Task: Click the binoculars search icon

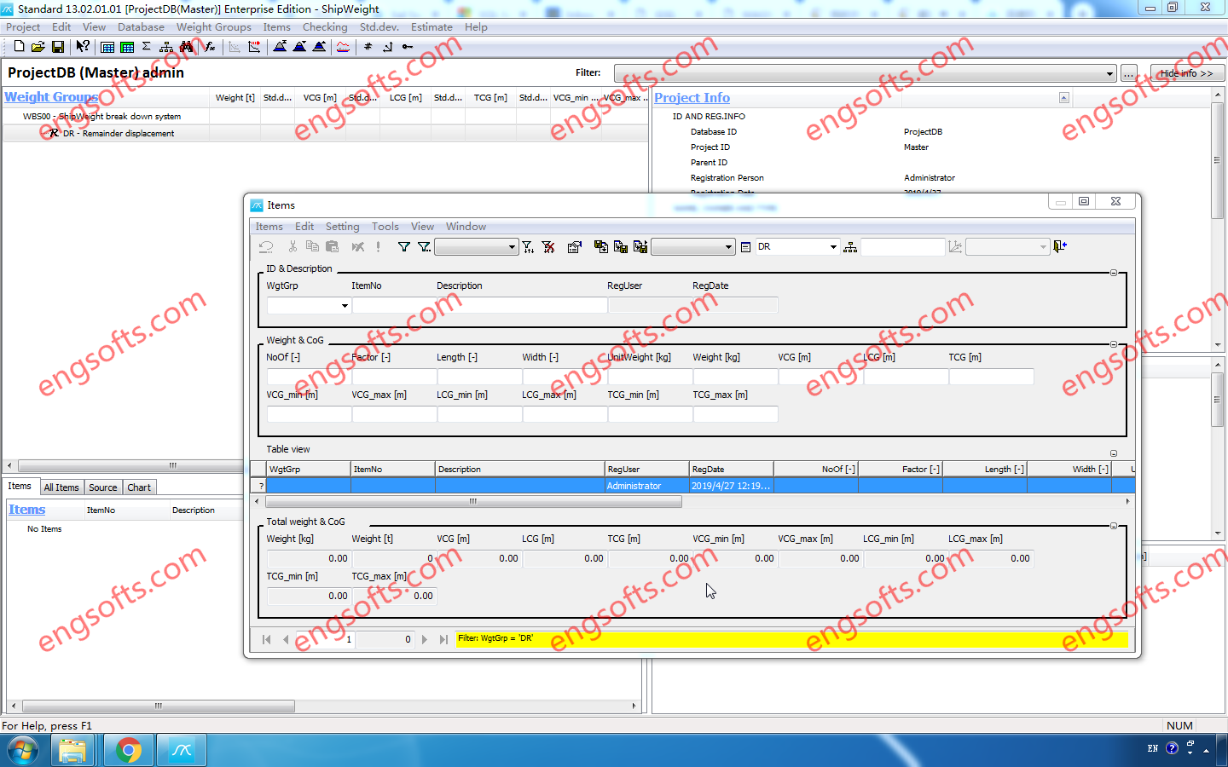Action: (x=186, y=46)
